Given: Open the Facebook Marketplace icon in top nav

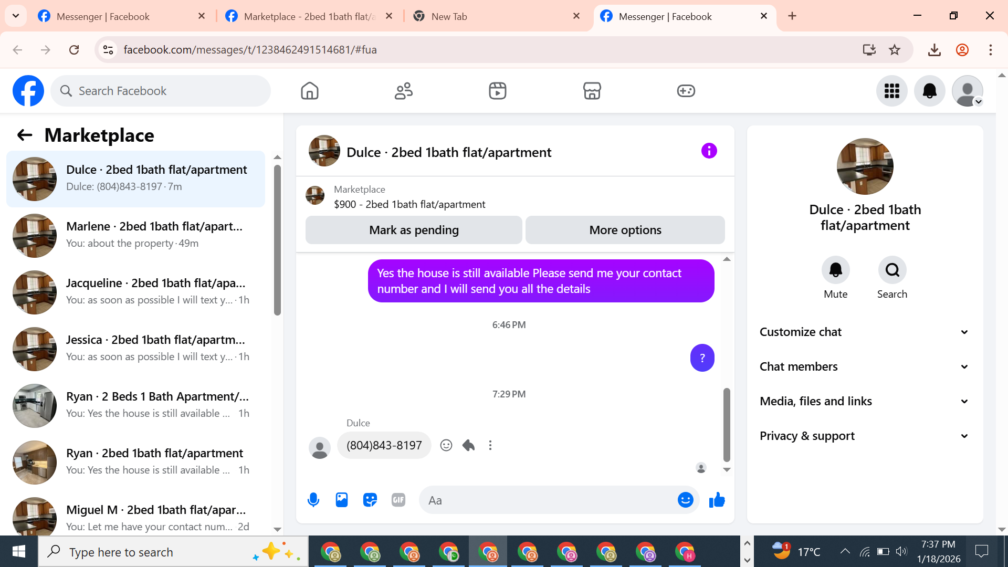Looking at the screenshot, I should tap(592, 91).
